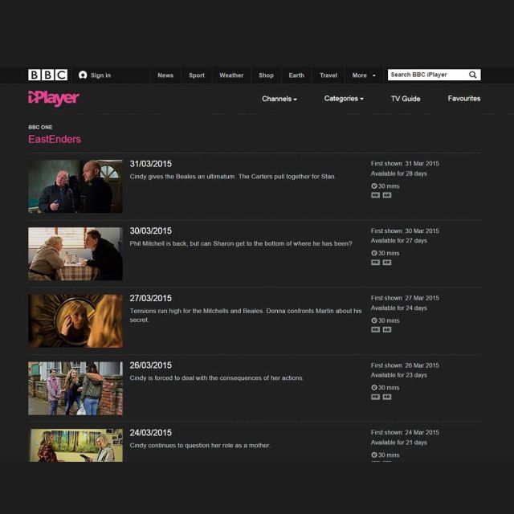Click AD badge for 30/03/2015 episode

point(387,263)
